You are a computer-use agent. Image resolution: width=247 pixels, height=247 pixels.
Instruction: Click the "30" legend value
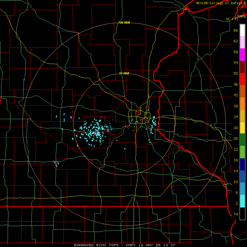(236, 128)
